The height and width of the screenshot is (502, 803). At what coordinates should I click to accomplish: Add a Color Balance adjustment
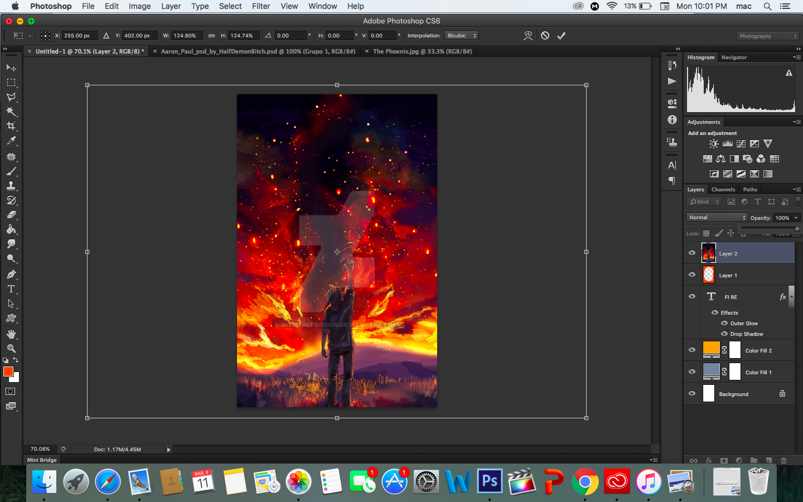coord(720,159)
